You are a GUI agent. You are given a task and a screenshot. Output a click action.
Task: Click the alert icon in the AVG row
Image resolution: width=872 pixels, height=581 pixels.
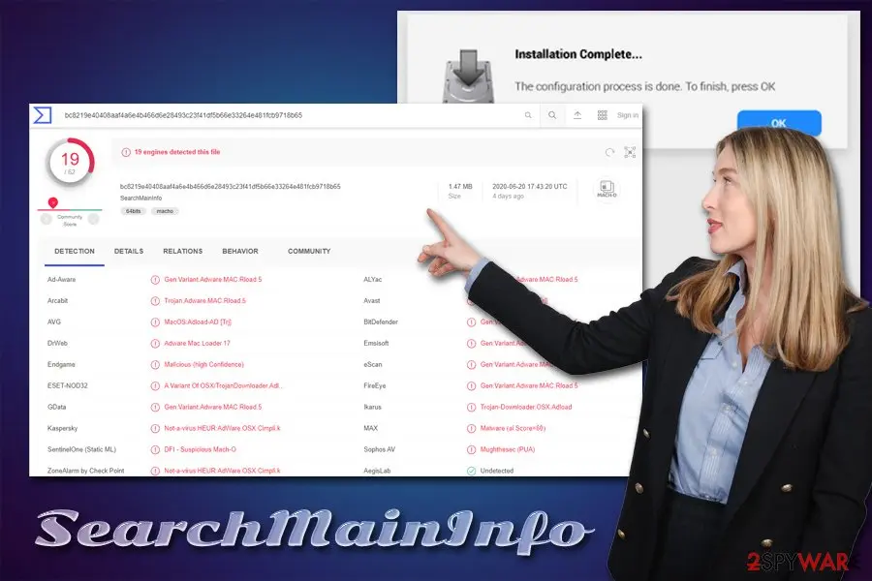click(x=155, y=321)
